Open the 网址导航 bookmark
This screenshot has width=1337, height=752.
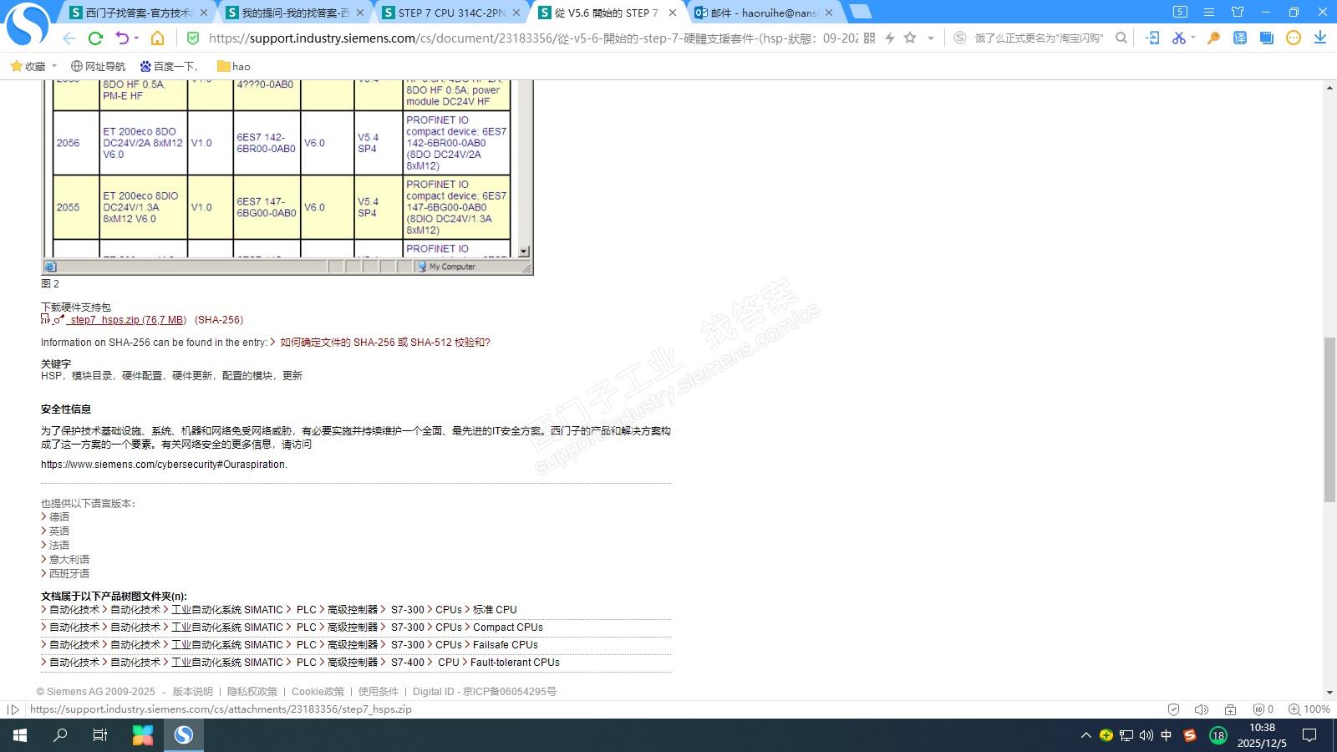[98, 66]
